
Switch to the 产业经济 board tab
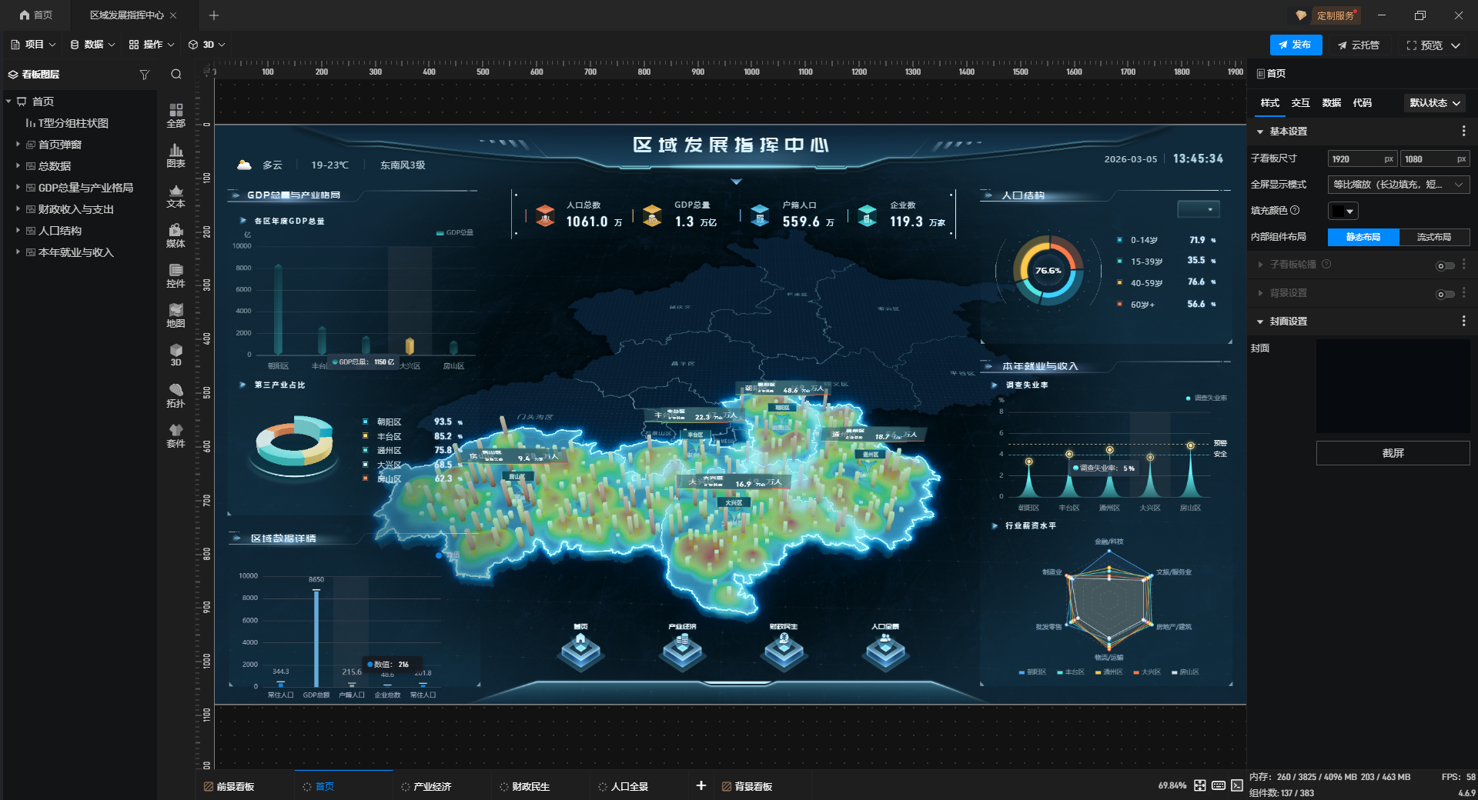click(432, 786)
